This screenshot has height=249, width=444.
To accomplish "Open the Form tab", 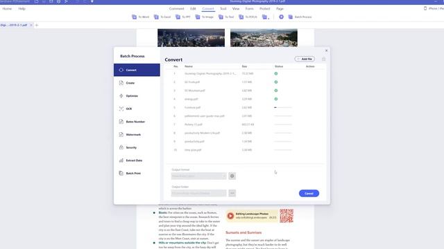I will (x=250, y=9).
